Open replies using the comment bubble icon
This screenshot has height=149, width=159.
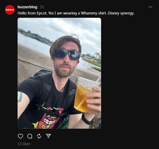(30, 136)
